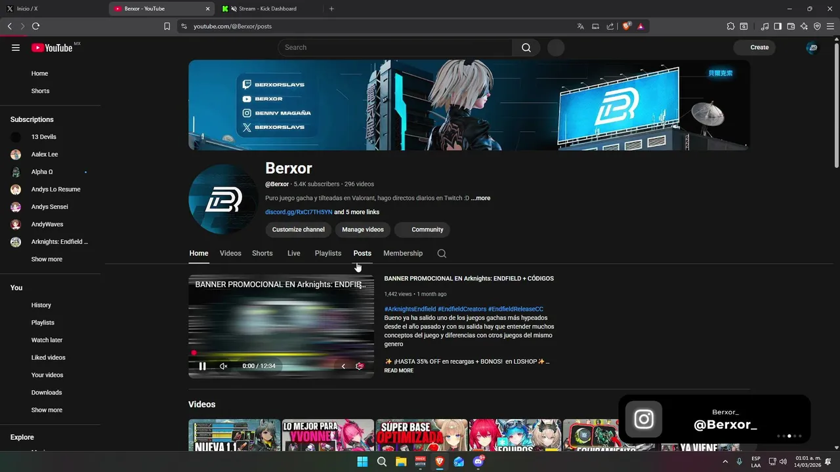Click the Create button
The image size is (840, 472).
pyautogui.click(x=754, y=47)
